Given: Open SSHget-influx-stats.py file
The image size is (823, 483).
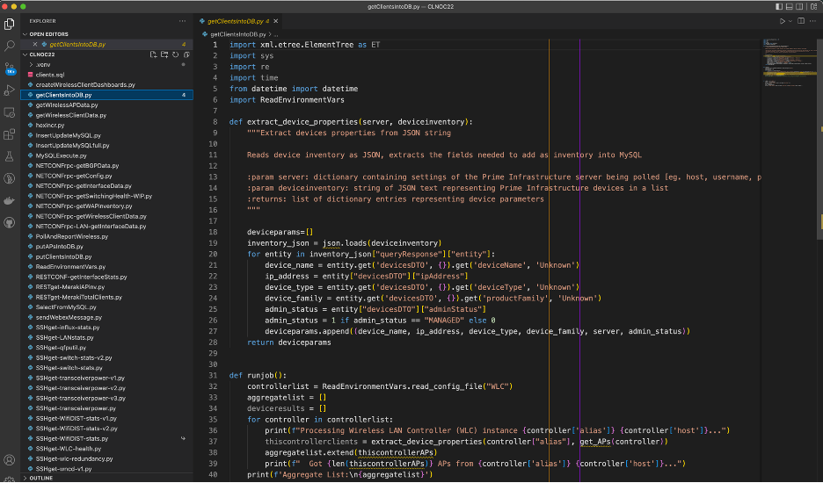Looking at the screenshot, I should click(68, 328).
